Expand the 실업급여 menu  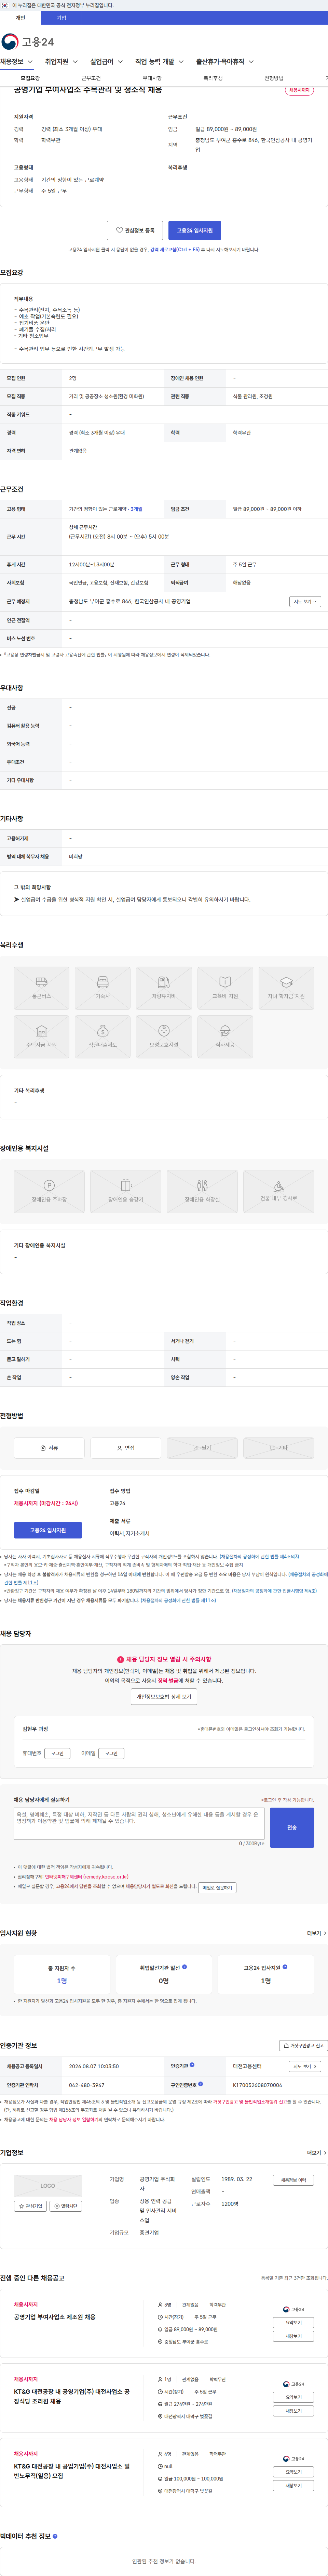(107, 62)
